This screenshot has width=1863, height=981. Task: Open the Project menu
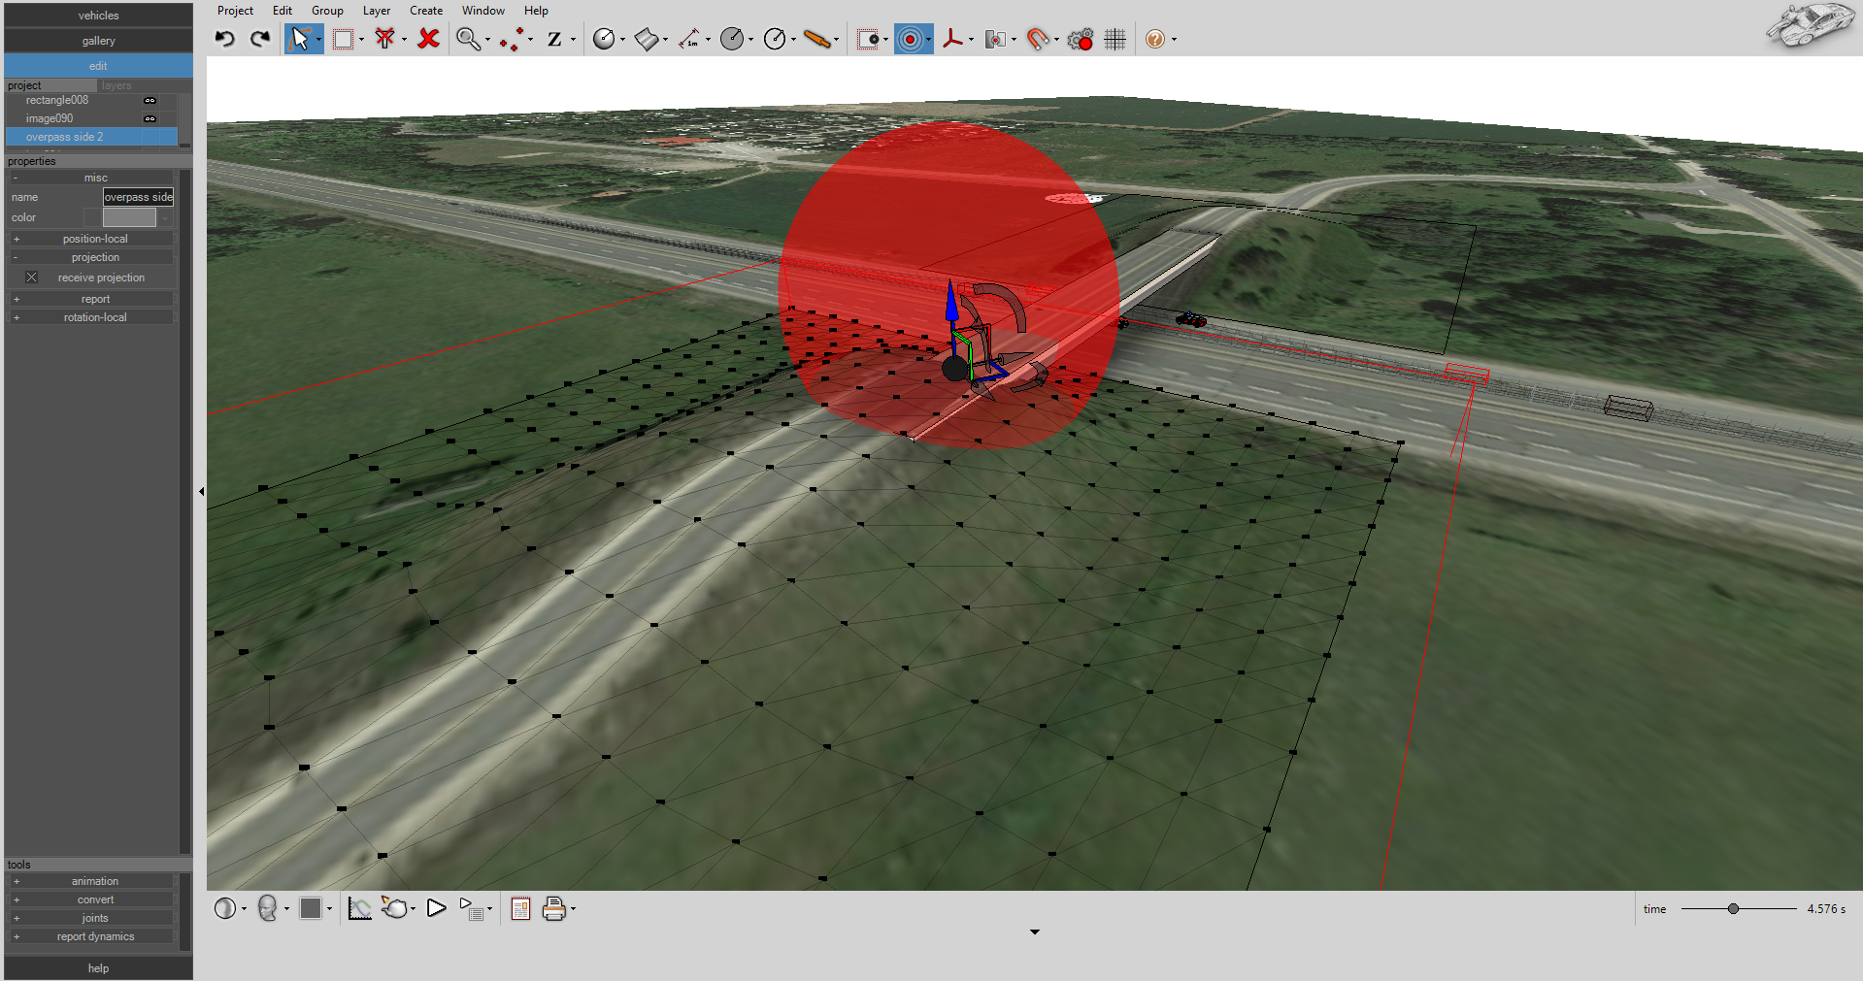pyautogui.click(x=235, y=10)
